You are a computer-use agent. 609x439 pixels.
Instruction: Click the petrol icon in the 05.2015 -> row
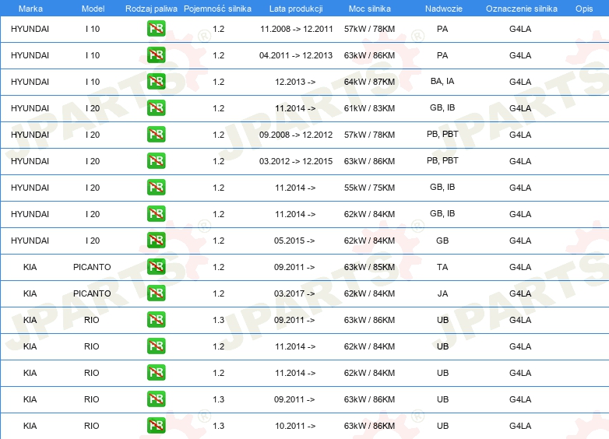click(x=156, y=241)
